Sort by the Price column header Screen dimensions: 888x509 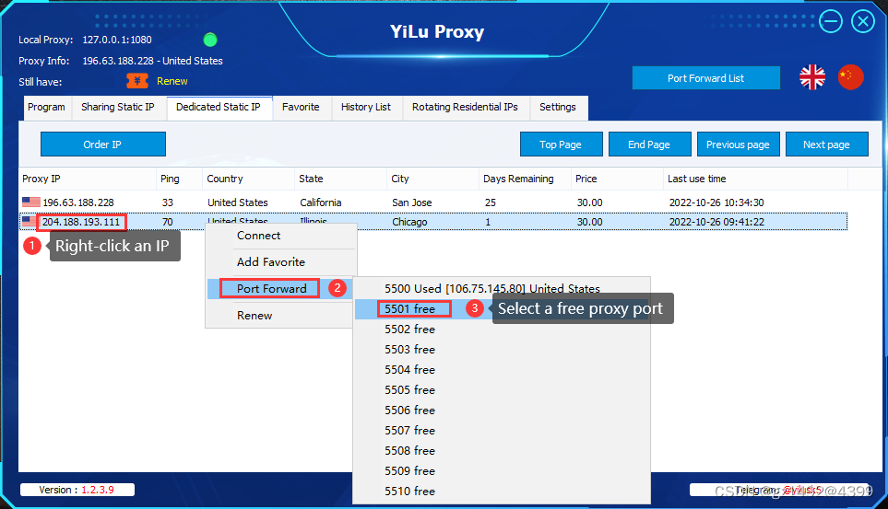[x=617, y=179]
